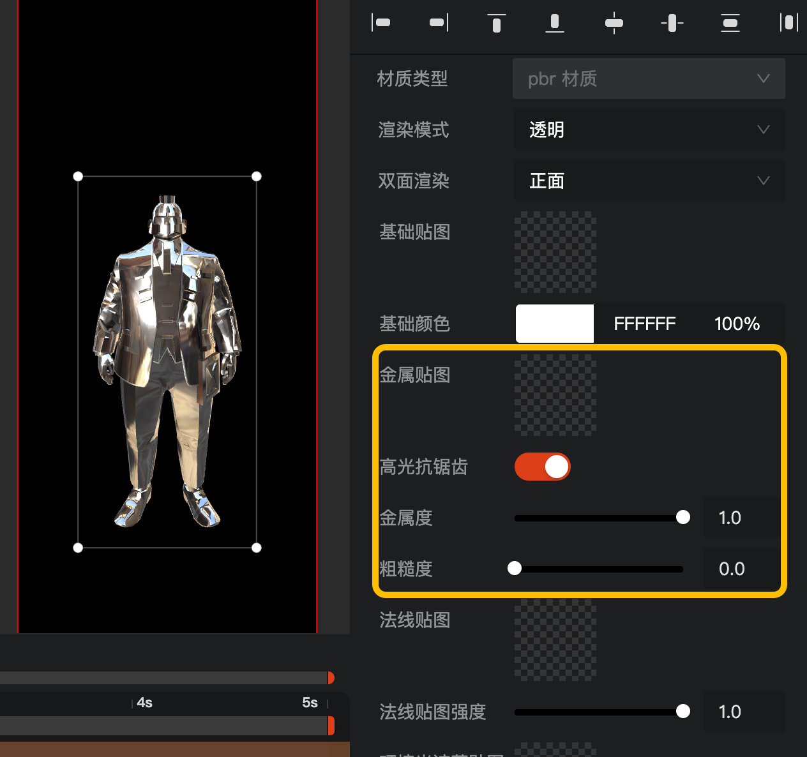Center selection horizontally
Image resolution: width=807 pixels, height=757 pixels.
pos(614,23)
